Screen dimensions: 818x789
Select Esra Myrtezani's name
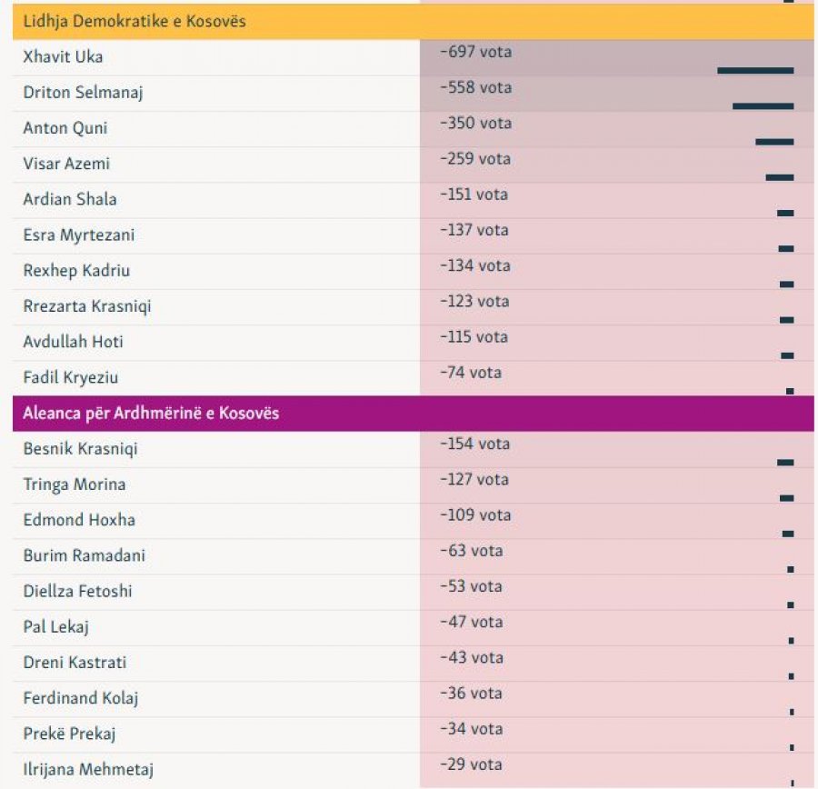point(78,235)
